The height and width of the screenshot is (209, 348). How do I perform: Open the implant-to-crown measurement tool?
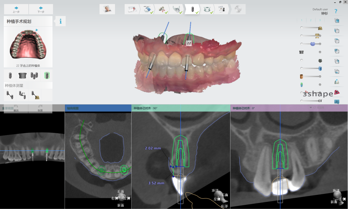click(34, 95)
